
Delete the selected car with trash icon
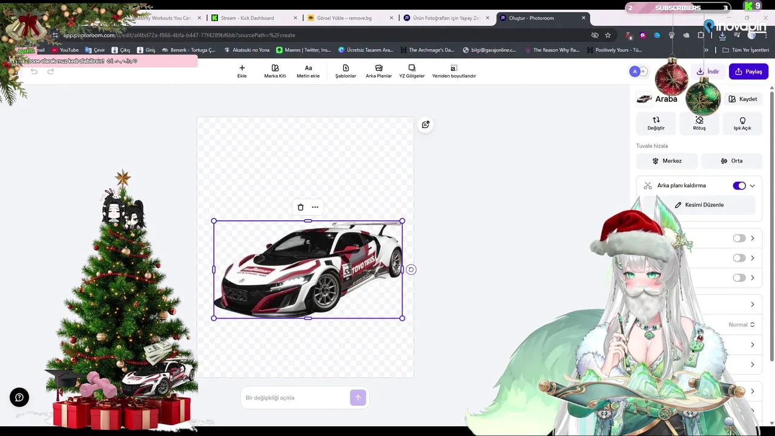point(300,207)
